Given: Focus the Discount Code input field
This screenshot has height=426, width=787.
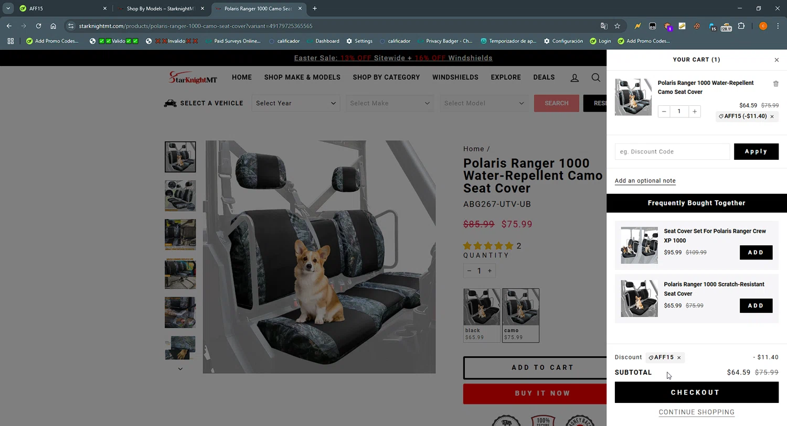Looking at the screenshot, I should click(672, 151).
